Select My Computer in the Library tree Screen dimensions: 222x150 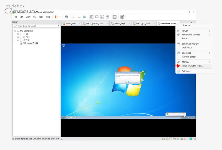click(x=26, y=31)
